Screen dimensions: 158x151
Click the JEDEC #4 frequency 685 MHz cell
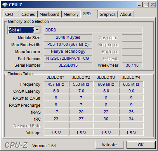click(x=131, y=84)
